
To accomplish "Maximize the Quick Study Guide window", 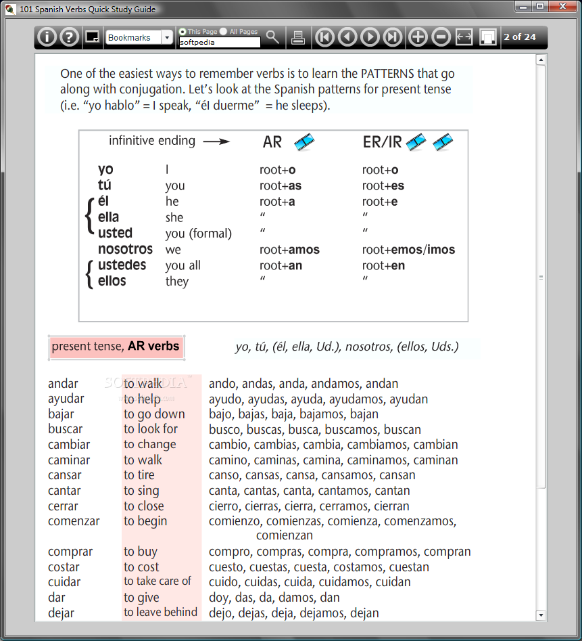I will [x=540, y=6].
